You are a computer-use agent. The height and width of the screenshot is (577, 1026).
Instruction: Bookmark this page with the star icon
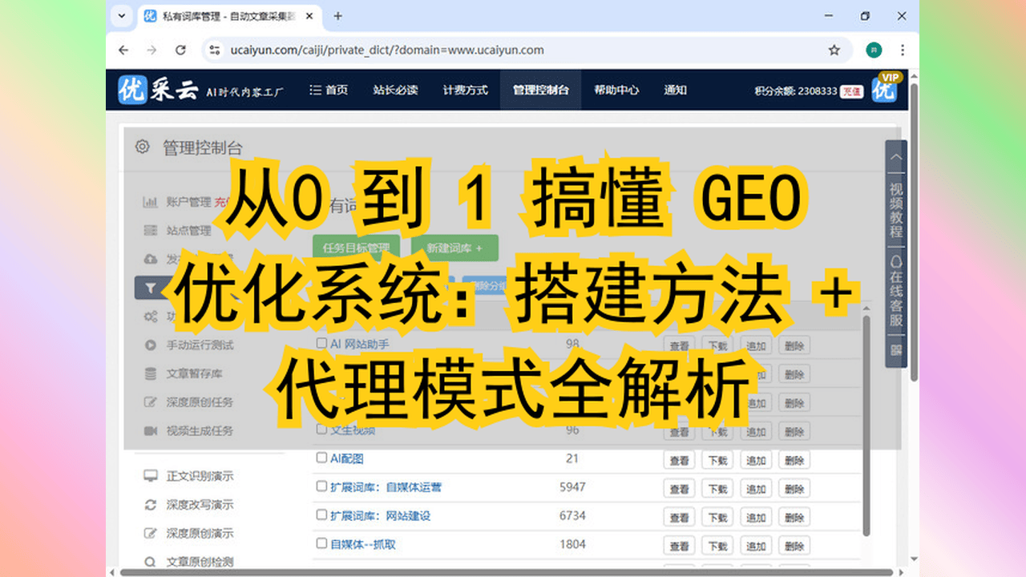tap(834, 50)
